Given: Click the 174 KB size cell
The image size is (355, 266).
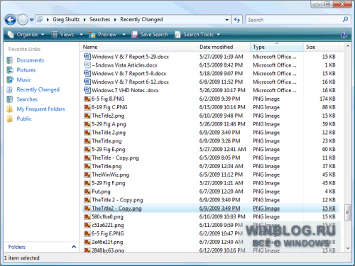Looking at the screenshot, I should tap(327, 99).
